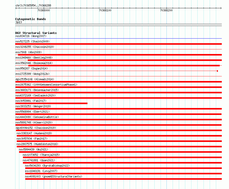
Task: Select nsv3933253 (Wenger2019) label
Action: (33, 106)
